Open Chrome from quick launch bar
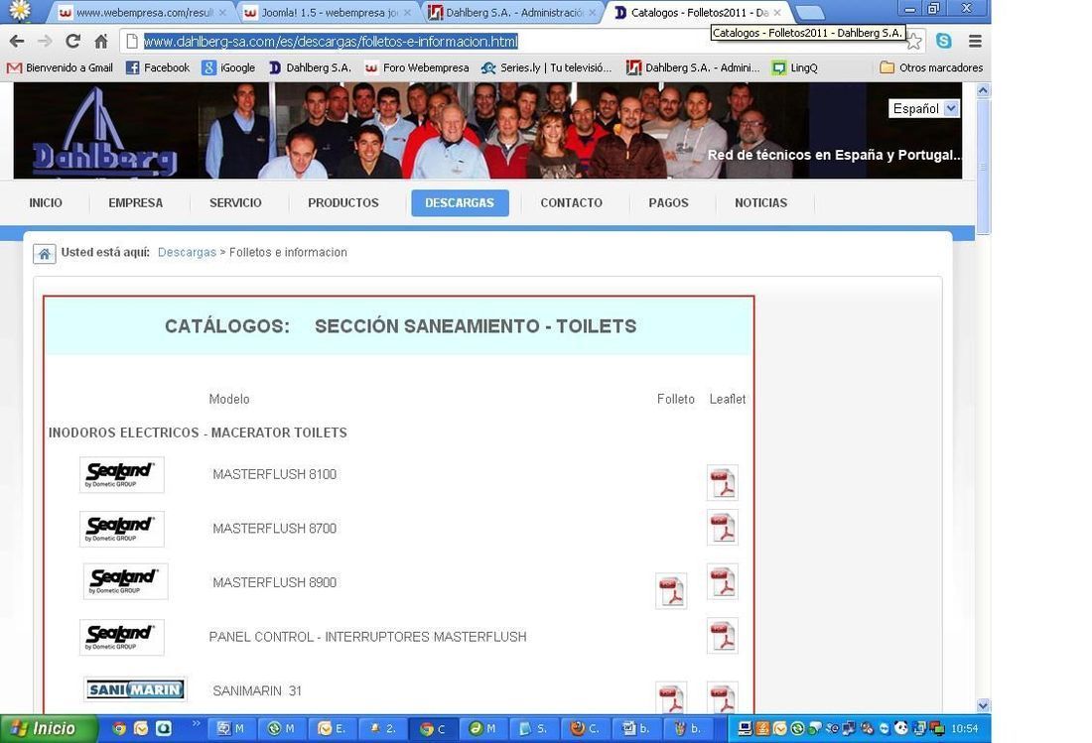 point(119,728)
